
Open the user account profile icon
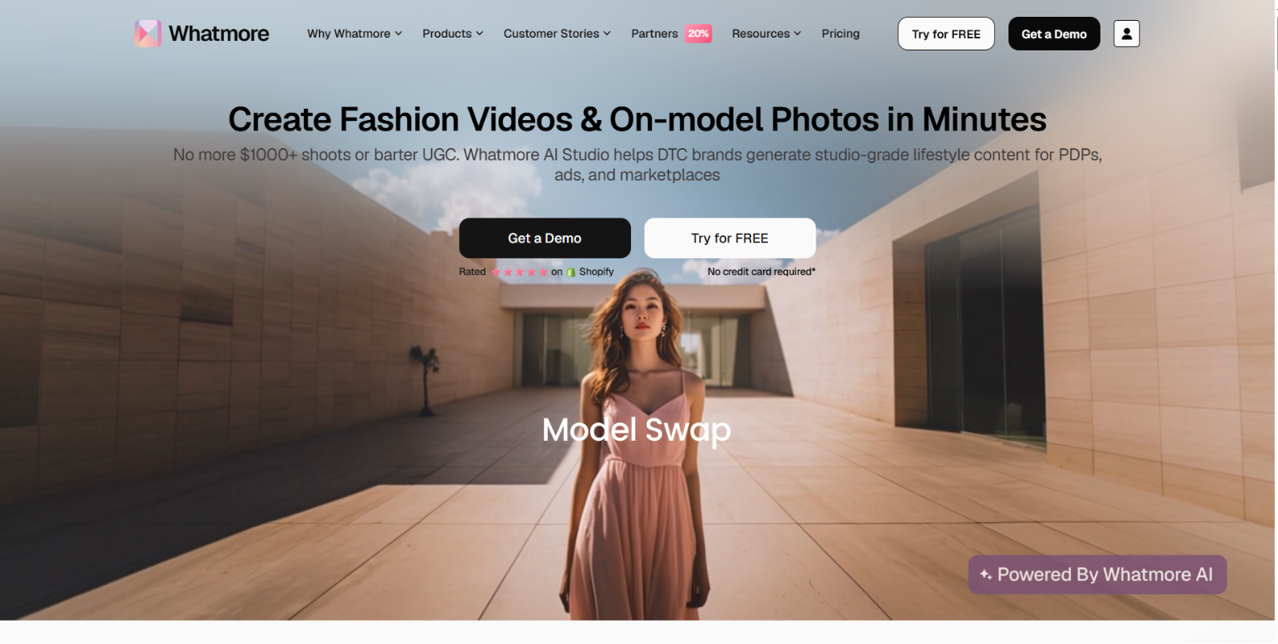pyautogui.click(x=1126, y=34)
